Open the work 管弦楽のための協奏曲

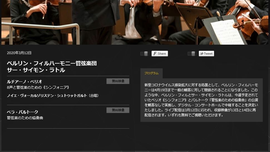click(x=25, y=118)
